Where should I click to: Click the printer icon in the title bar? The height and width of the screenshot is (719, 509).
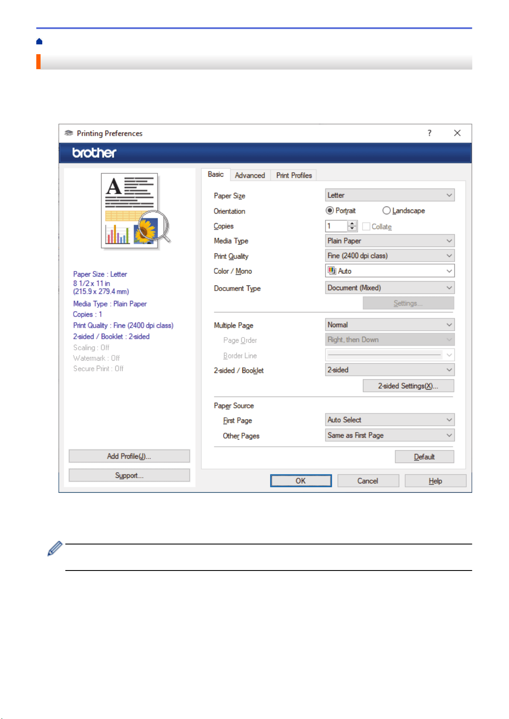point(68,133)
